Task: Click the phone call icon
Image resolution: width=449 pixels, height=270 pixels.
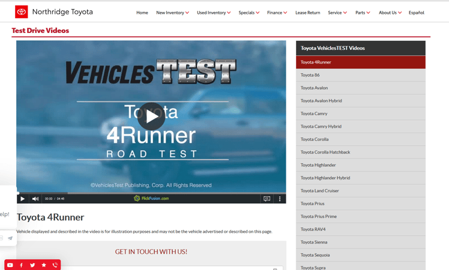Action: tap(55, 265)
